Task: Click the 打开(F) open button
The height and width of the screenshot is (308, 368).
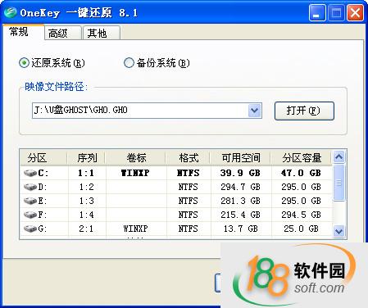Action: click(304, 111)
